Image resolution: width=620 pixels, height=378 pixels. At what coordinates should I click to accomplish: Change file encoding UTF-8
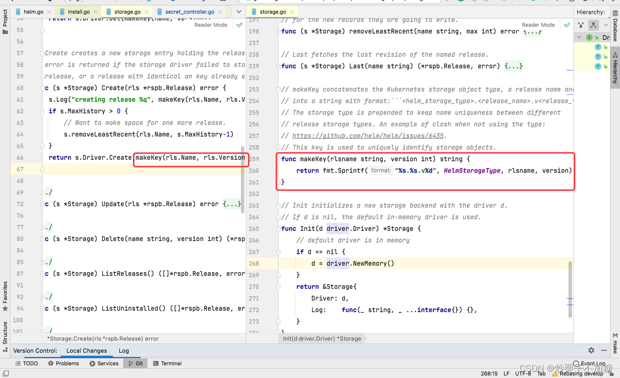[x=523, y=374]
